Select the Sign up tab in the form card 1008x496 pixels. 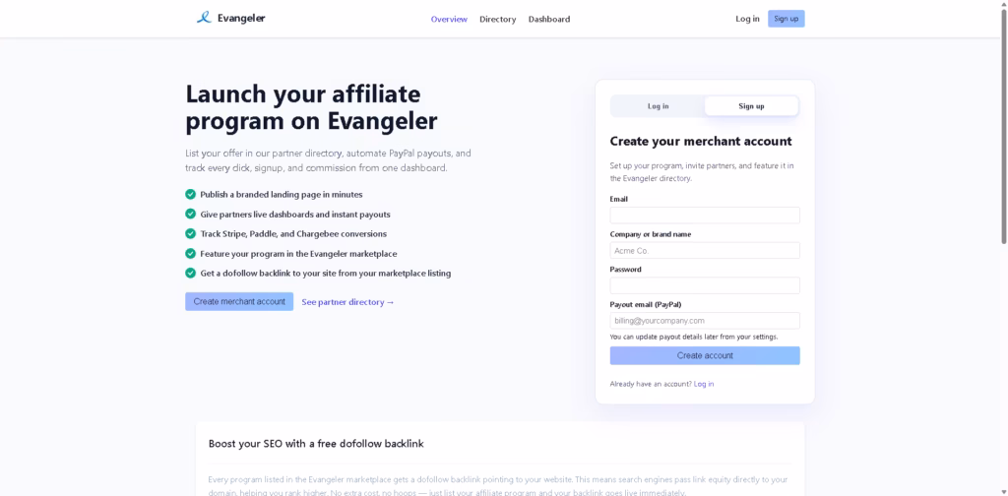[751, 106]
